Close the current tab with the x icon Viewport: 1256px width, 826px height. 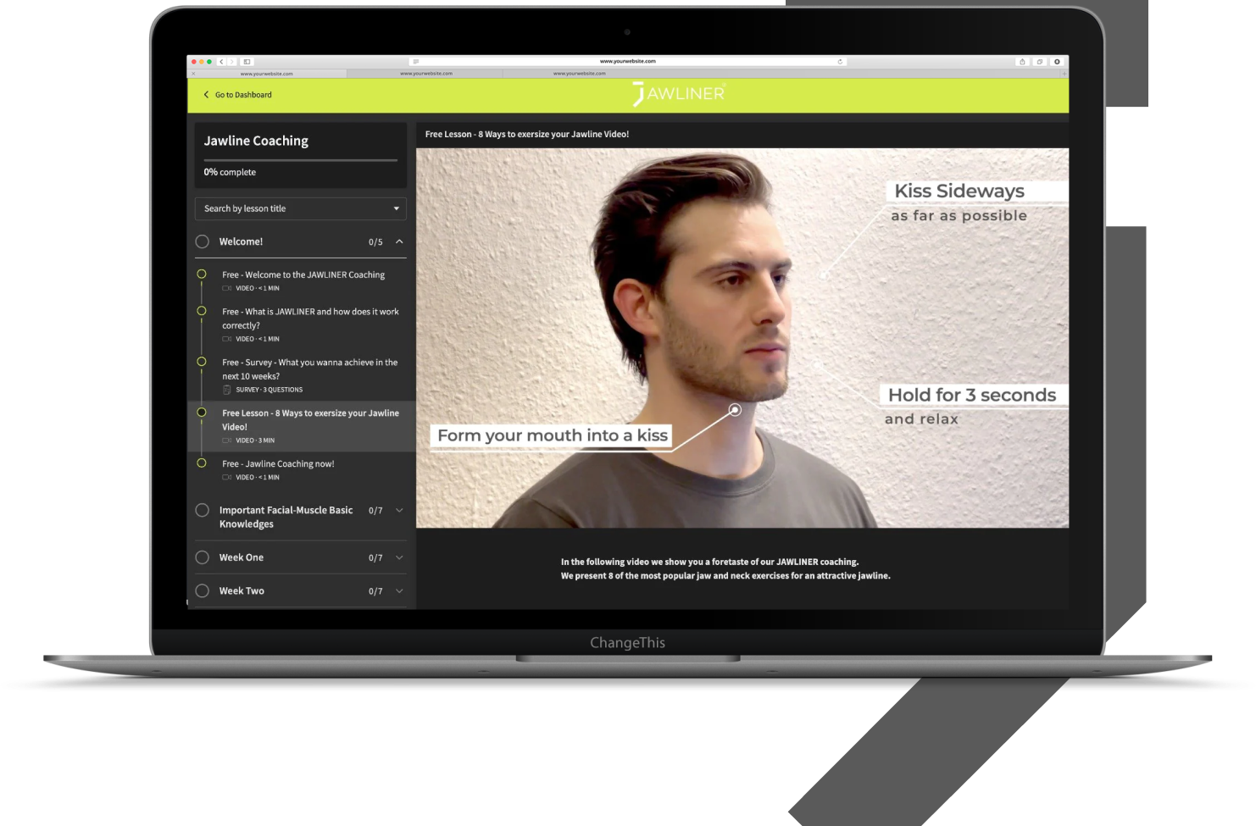pos(193,74)
